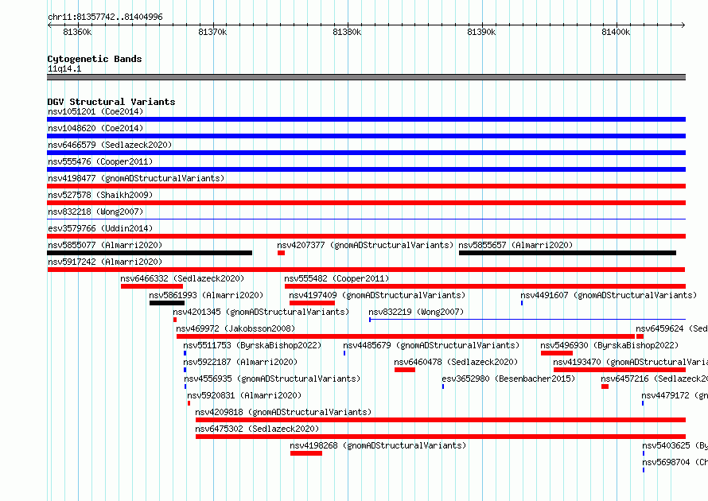The height and width of the screenshot is (501, 708).
Task: Click the nsv4479172 variant label
Action: coord(675,395)
